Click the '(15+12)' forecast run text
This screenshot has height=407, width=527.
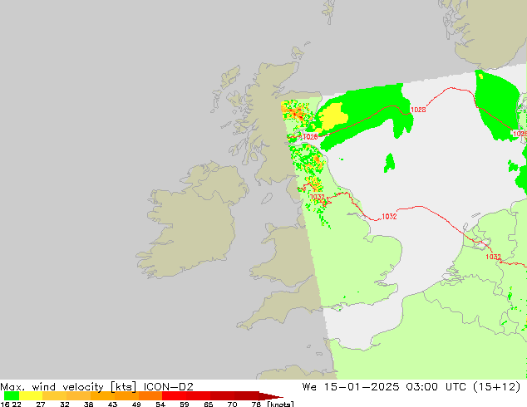point(496,387)
